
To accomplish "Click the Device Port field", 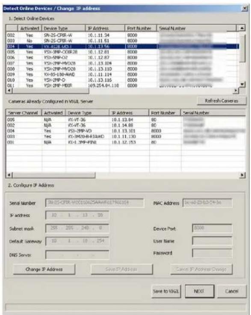I will click(x=213, y=228).
